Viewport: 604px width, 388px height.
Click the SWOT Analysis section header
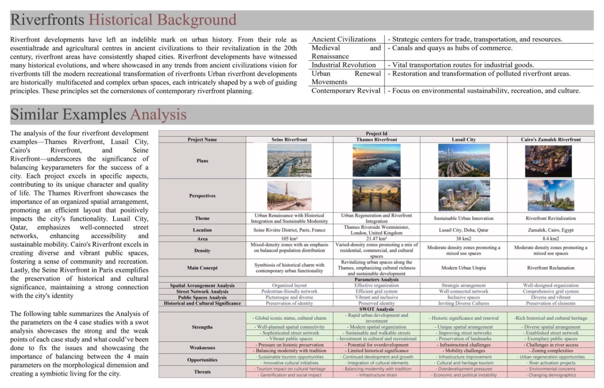point(376,309)
